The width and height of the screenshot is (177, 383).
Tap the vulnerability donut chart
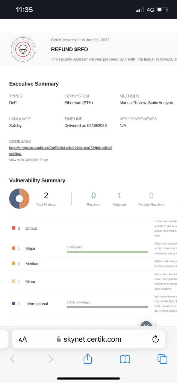19,198
